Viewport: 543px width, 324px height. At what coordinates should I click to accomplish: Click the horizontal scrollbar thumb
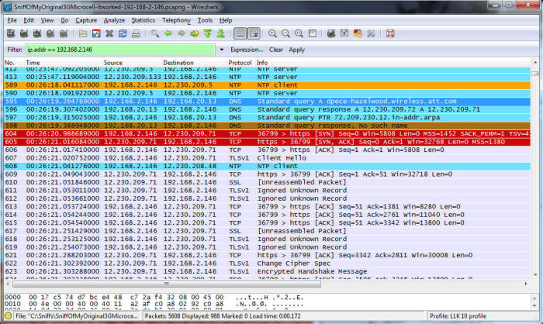pos(167,284)
